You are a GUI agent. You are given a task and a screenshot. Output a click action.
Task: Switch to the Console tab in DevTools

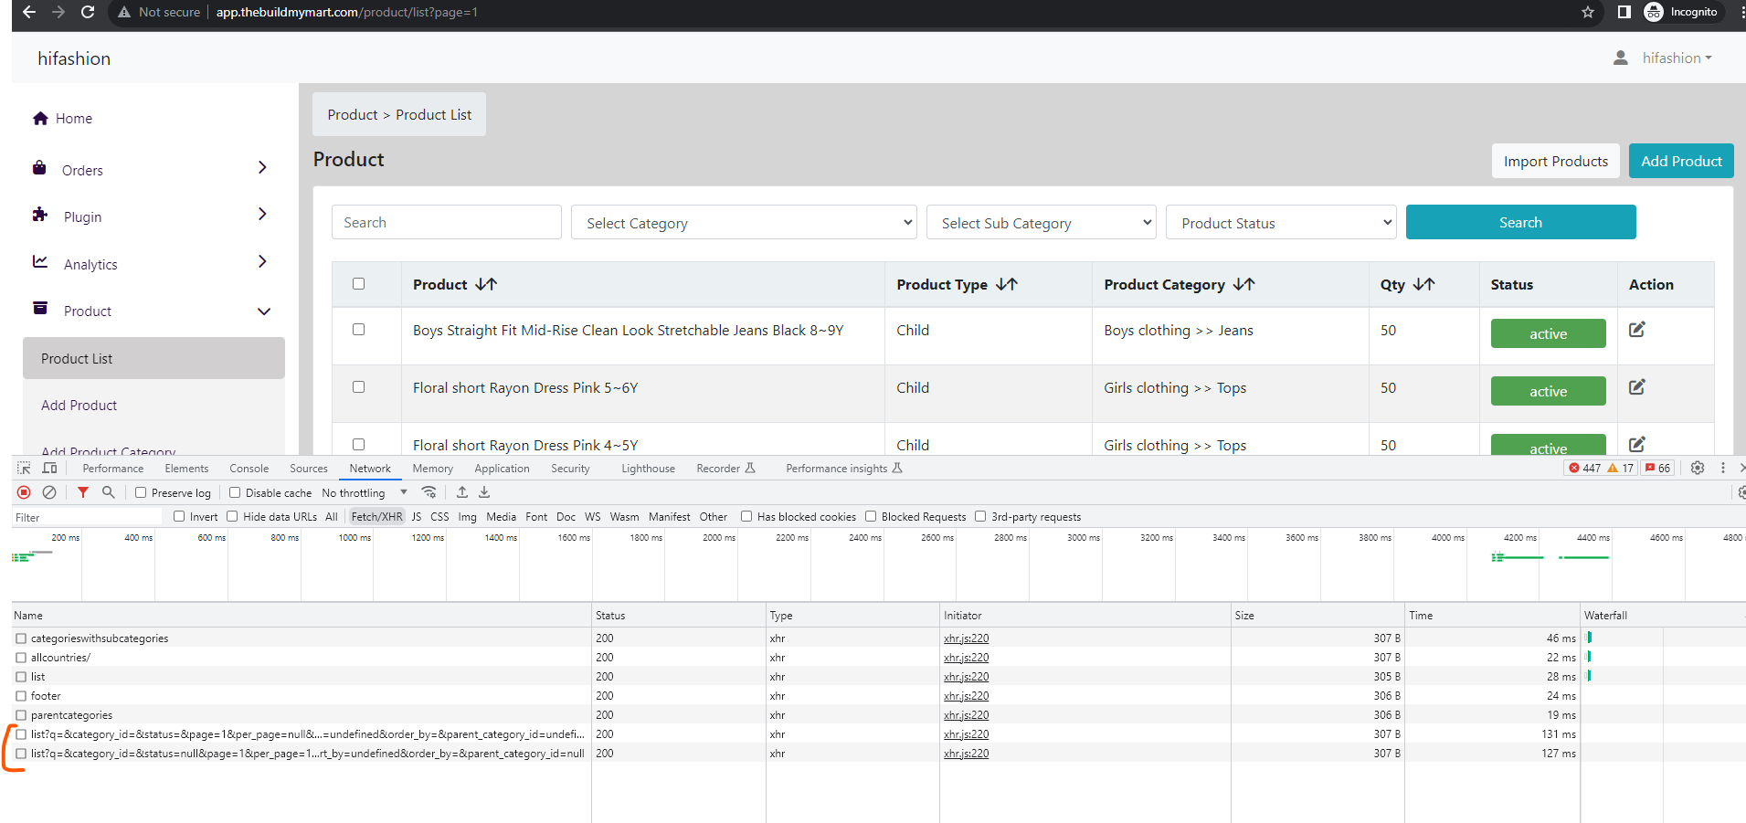tap(249, 469)
